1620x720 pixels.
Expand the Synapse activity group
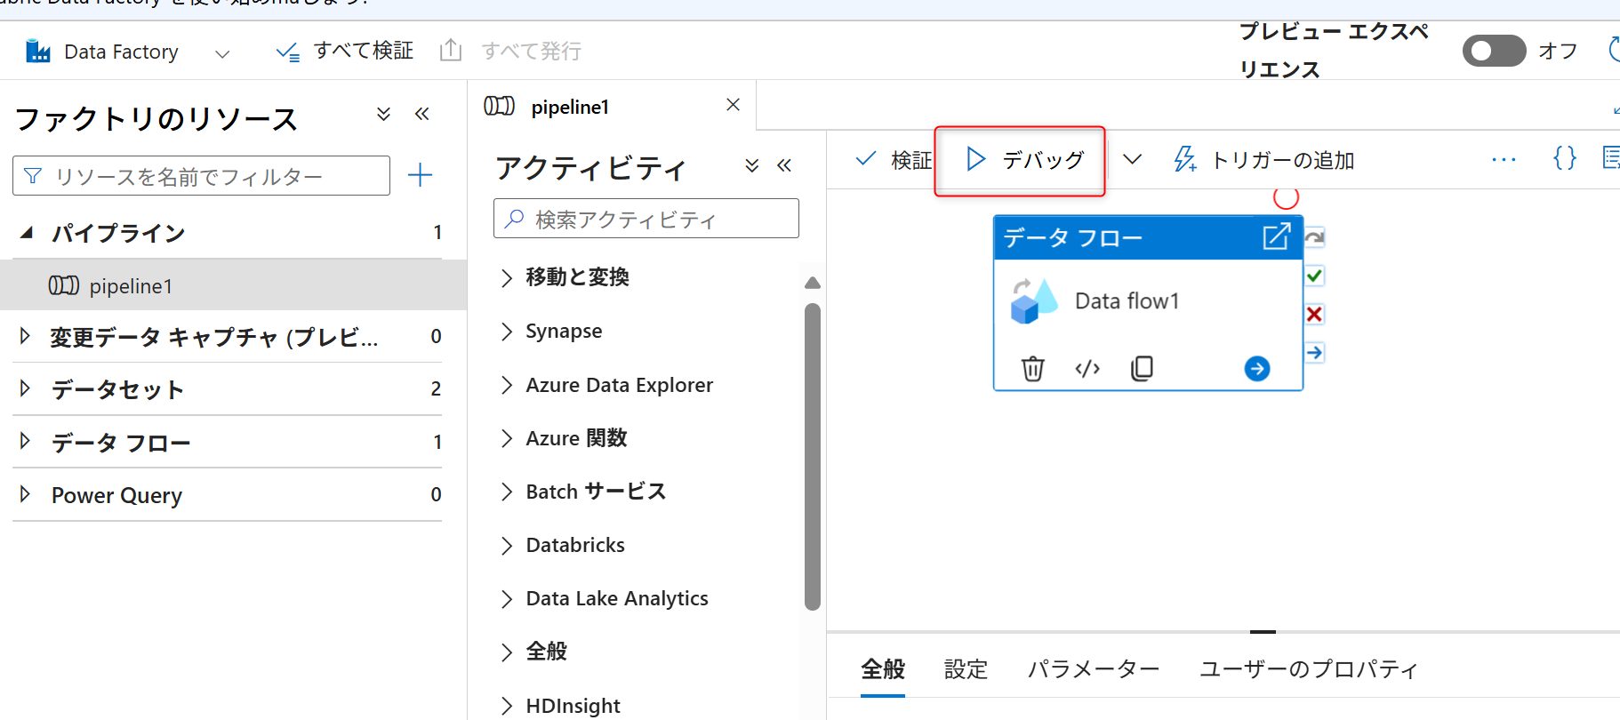(507, 332)
